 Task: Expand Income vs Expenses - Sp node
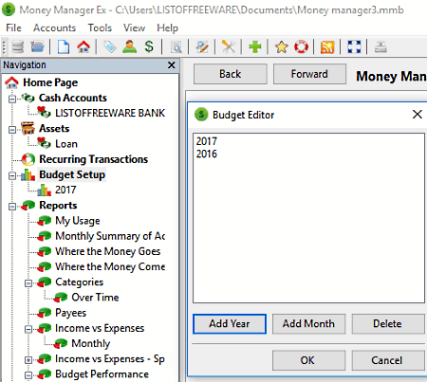click(x=28, y=360)
